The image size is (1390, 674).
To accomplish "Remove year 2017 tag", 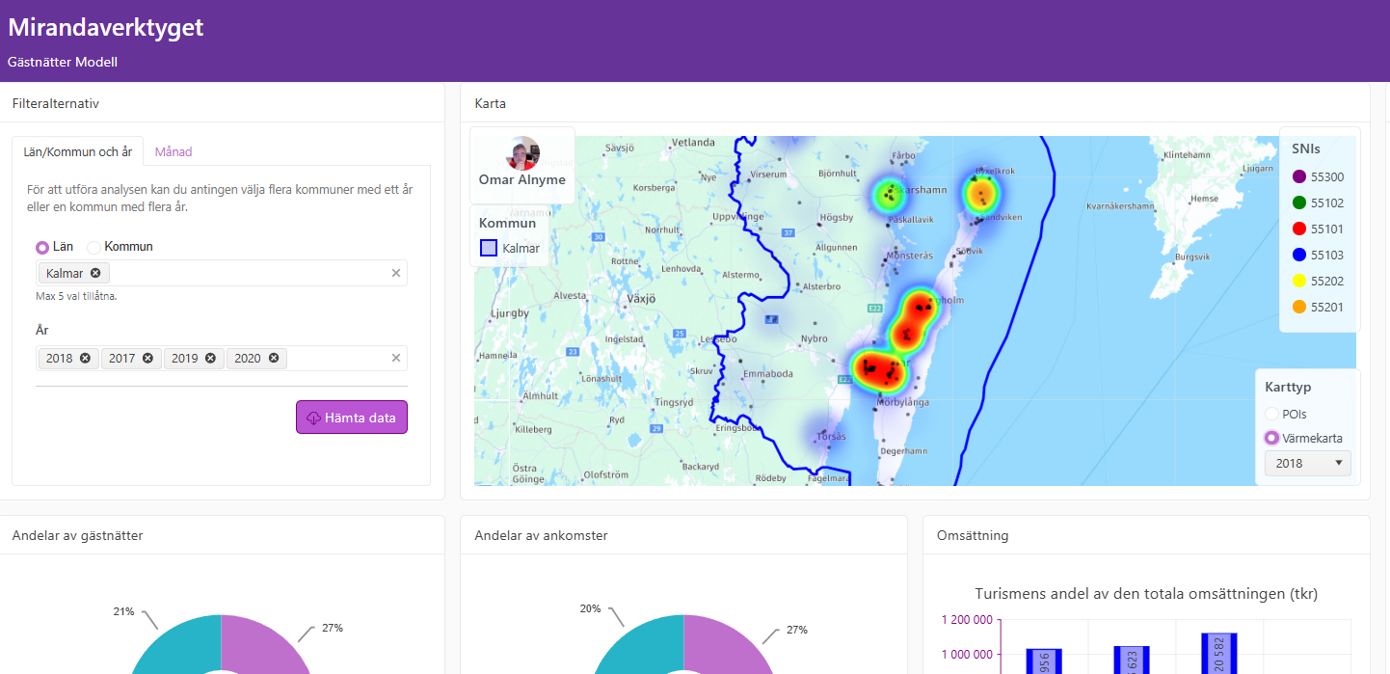I will pyautogui.click(x=147, y=358).
